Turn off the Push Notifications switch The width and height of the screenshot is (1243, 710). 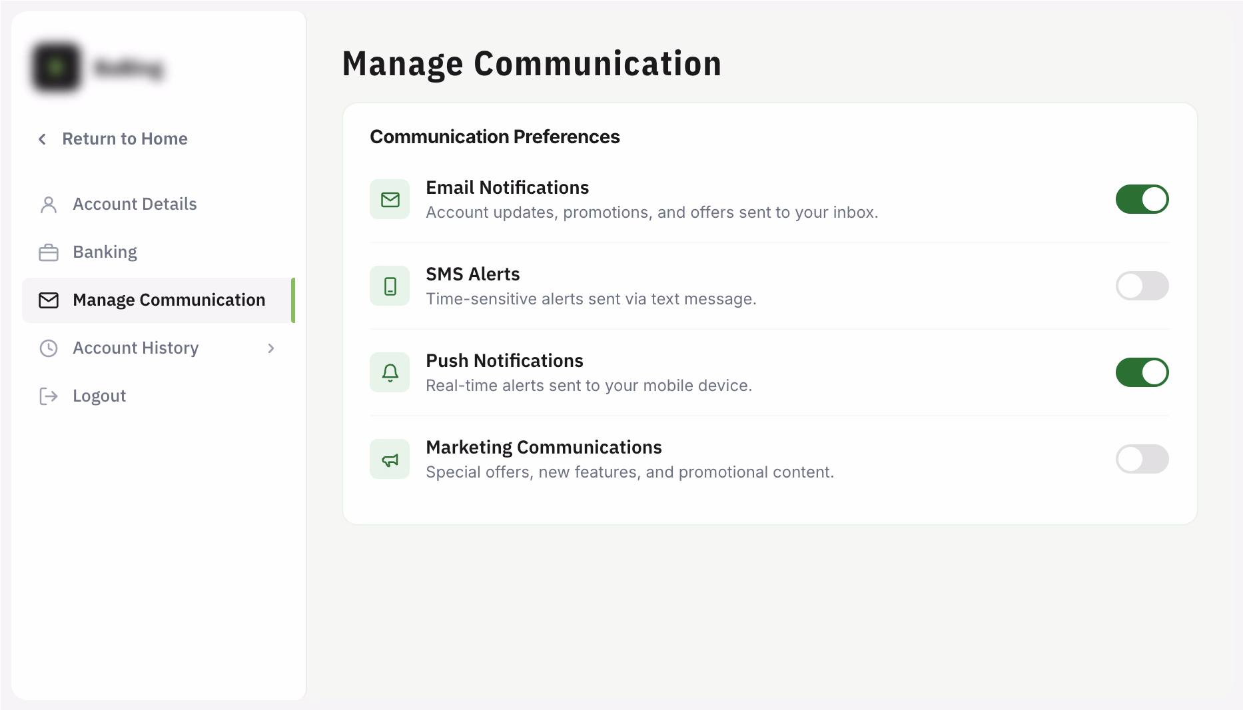click(1142, 372)
